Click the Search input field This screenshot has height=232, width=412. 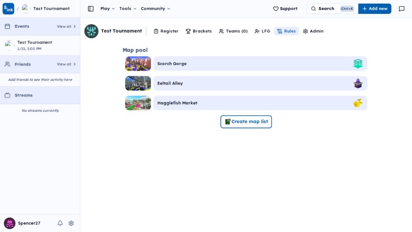[x=332, y=9]
